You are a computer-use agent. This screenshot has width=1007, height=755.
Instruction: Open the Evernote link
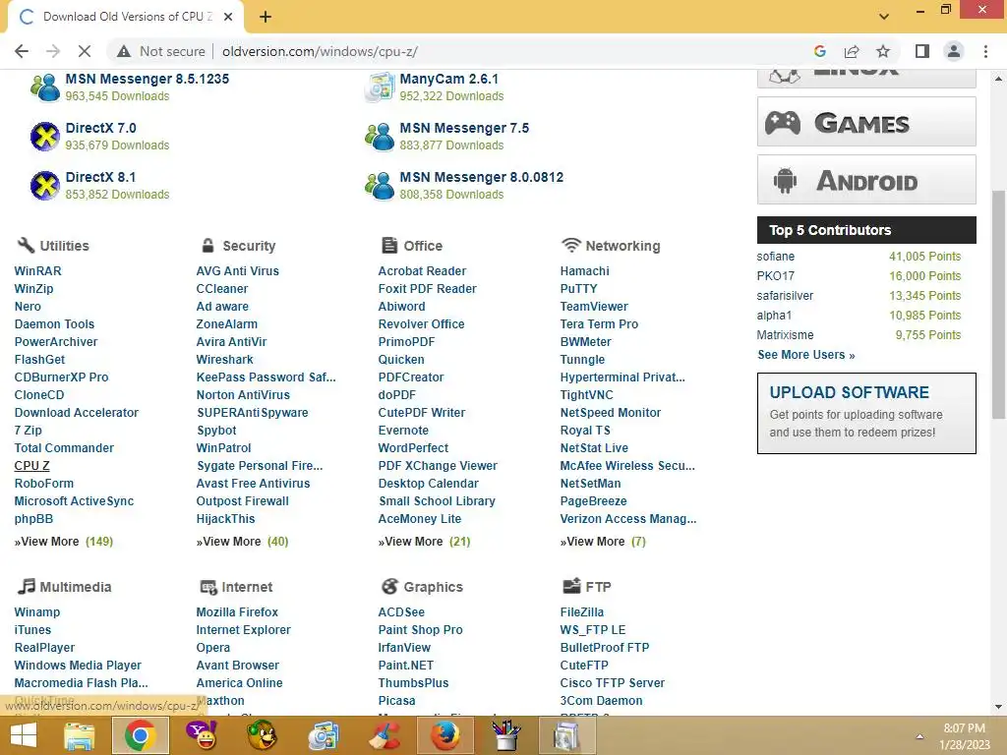click(403, 431)
